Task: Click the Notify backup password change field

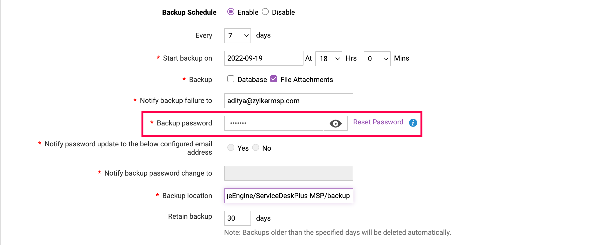Action: point(288,173)
